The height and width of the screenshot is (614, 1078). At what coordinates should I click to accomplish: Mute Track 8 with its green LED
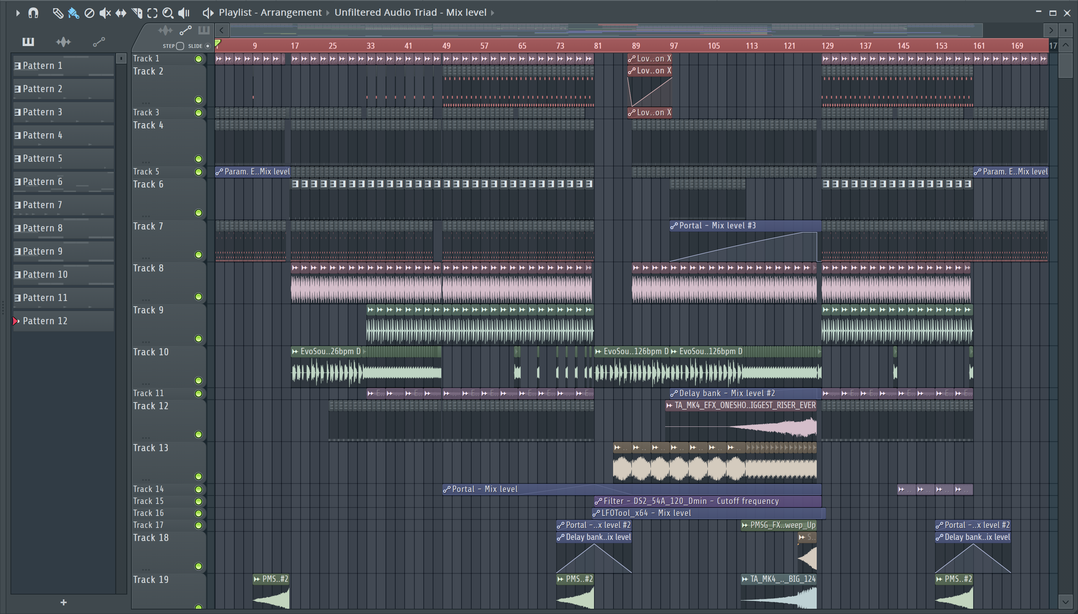pos(198,297)
